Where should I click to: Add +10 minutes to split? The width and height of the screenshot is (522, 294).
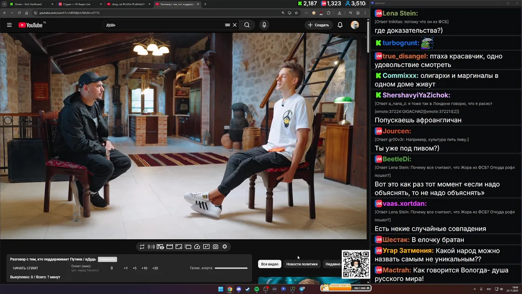144,268
